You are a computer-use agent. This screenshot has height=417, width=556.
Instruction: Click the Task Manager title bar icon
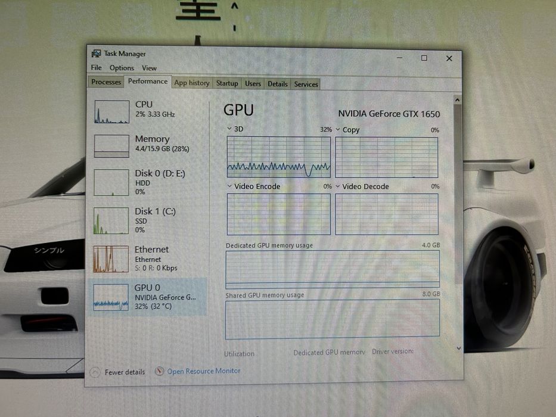pos(96,53)
